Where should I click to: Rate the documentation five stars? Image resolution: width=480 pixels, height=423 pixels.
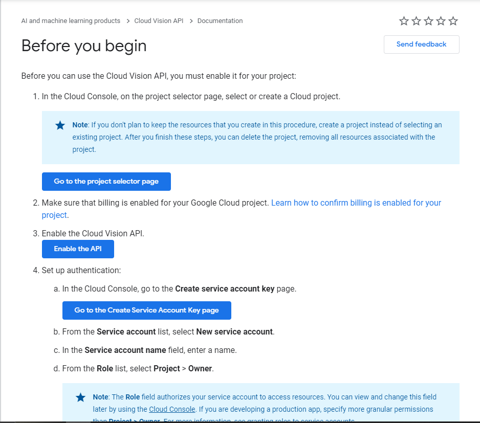pyautogui.click(x=453, y=21)
